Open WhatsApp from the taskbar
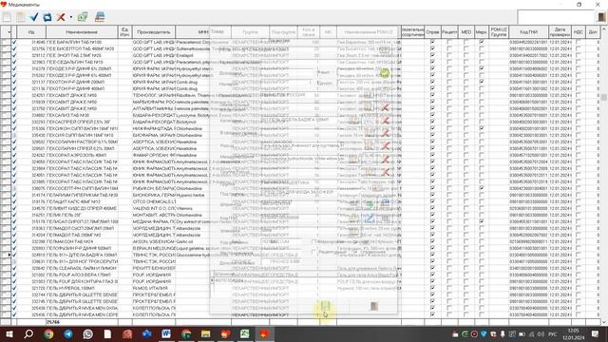 coord(88,333)
